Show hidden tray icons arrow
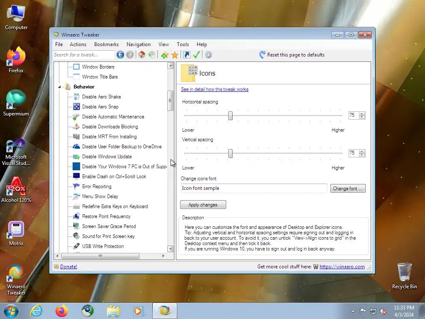425x319 pixels. (353, 311)
